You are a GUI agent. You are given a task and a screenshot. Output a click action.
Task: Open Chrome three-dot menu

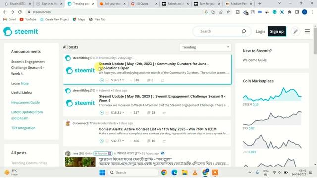[x=312, y=12]
